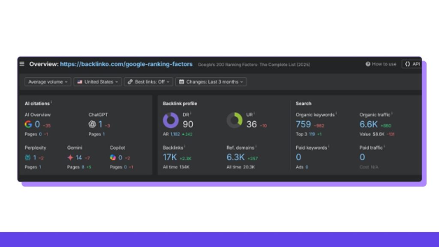Click the ChatGPT logo in AI citations
439x247 pixels.
pos(92,125)
